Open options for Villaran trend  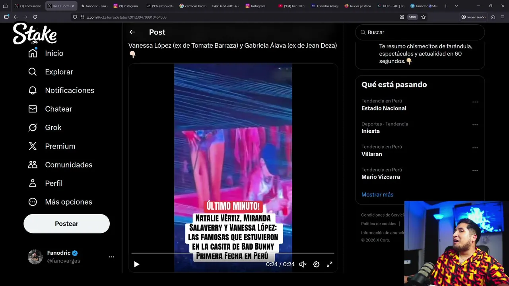[x=475, y=148]
